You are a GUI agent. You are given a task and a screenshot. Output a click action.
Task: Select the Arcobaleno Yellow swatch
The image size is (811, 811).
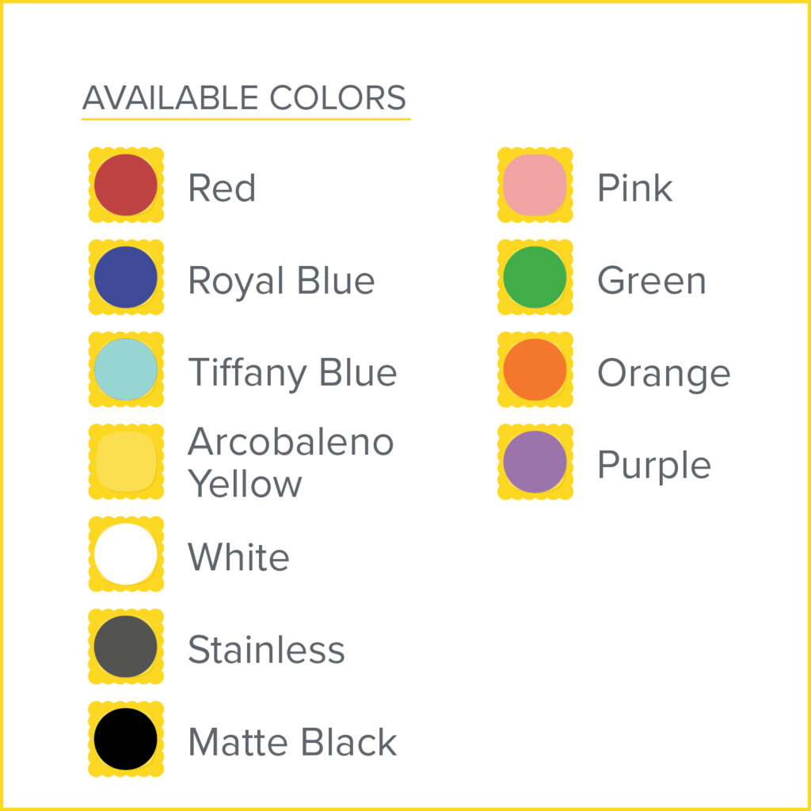pos(125,462)
